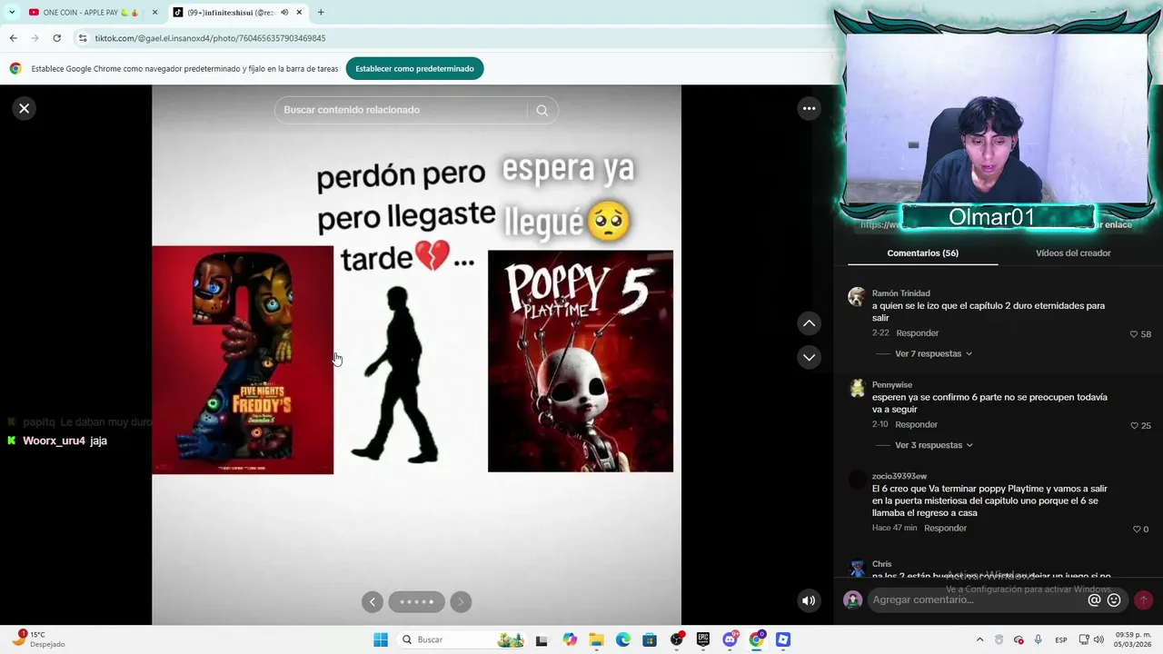The height and width of the screenshot is (654, 1163).
Task: Open the clock showing 09:59 p. m.
Action: click(x=1132, y=639)
